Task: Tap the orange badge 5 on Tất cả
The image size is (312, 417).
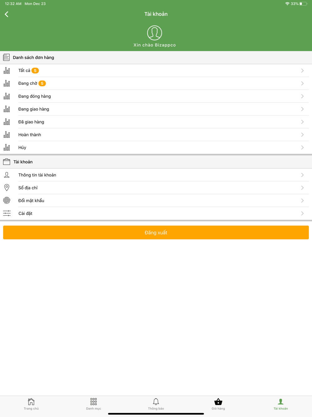Action: [35, 71]
